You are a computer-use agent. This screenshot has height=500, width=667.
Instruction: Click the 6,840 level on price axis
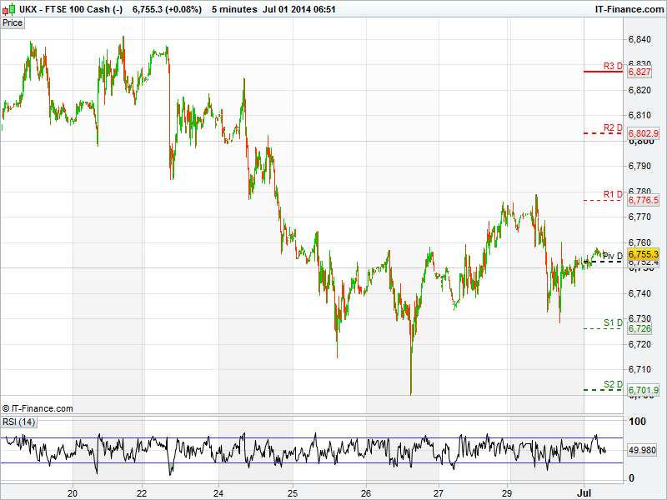(639, 39)
